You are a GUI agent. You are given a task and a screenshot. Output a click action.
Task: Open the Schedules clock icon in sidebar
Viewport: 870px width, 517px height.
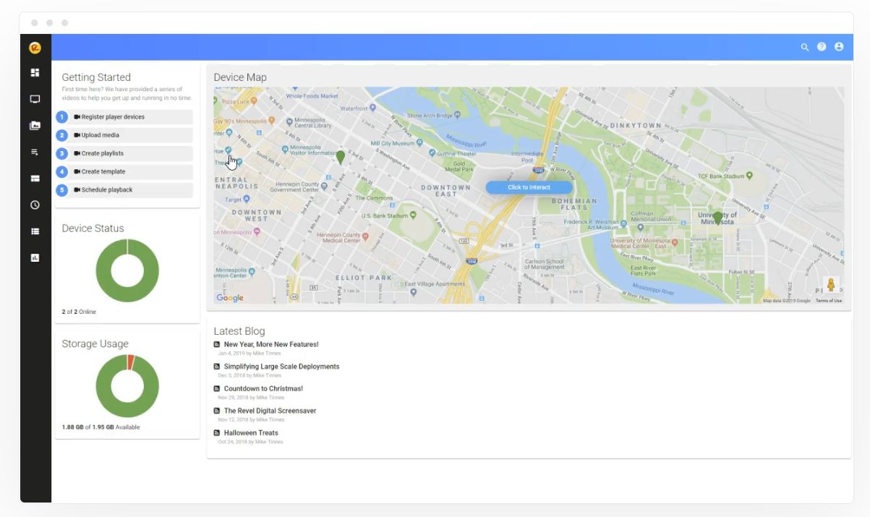click(x=35, y=205)
